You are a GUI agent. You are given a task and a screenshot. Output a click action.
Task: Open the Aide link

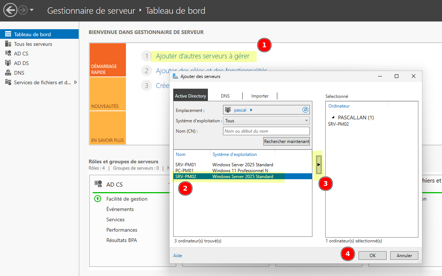coord(178,256)
